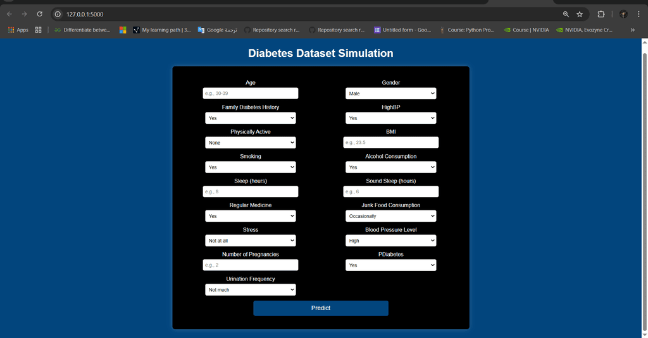Open the 'Untitled form - Goo...' bookmark

[x=402, y=30]
